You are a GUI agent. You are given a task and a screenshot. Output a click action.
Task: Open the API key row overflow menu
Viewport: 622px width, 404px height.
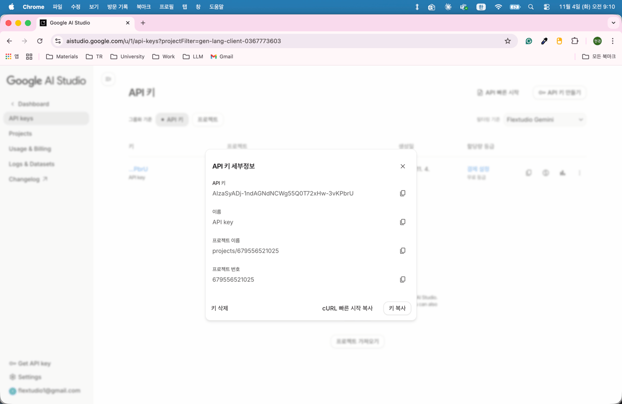click(x=579, y=172)
